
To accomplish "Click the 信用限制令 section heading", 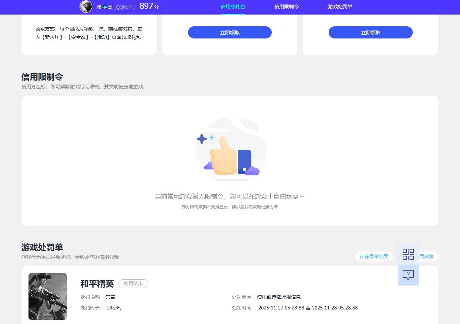I will click(42, 77).
